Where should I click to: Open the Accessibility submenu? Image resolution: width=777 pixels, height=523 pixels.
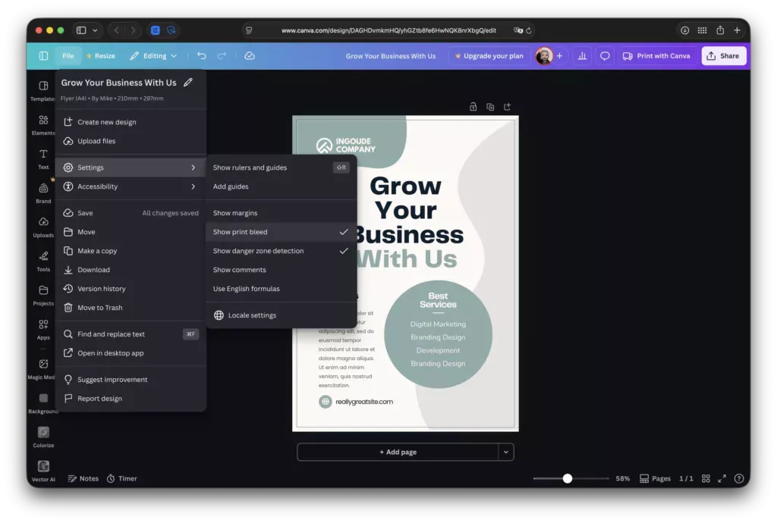tap(99, 186)
